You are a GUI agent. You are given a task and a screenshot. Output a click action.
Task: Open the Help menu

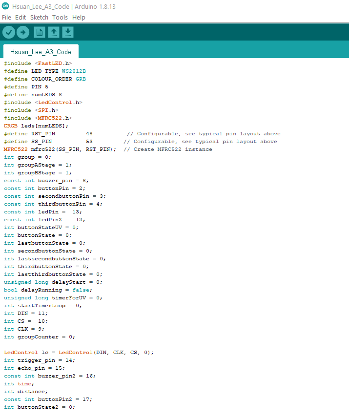click(x=79, y=18)
